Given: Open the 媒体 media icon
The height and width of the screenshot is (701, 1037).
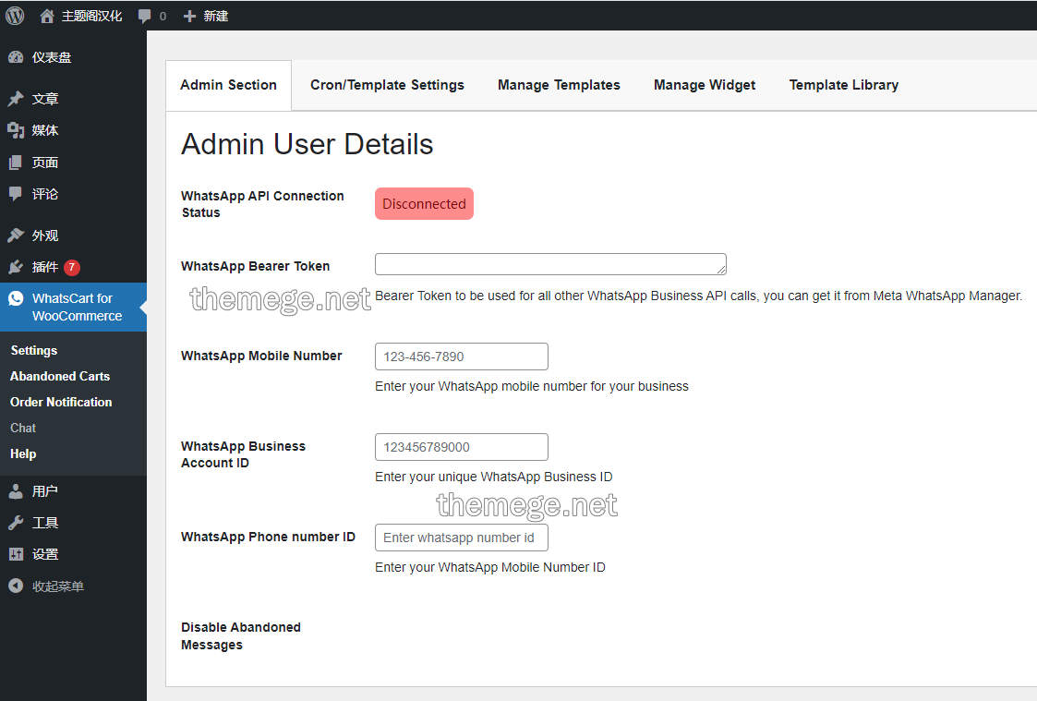Looking at the screenshot, I should pos(16,130).
